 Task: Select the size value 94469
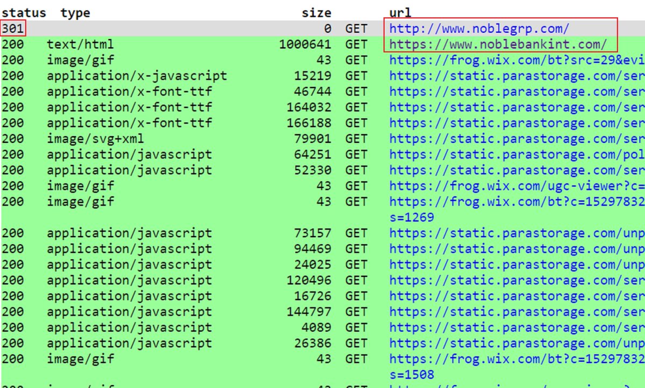tap(313, 248)
